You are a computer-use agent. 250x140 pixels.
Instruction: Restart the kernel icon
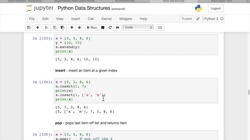pyautogui.click(x=110, y=28)
